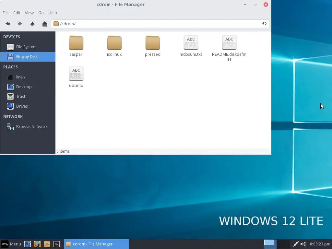
Task: Switch to the first workspace in pager
Action: pyautogui.click(x=269, y=244)
